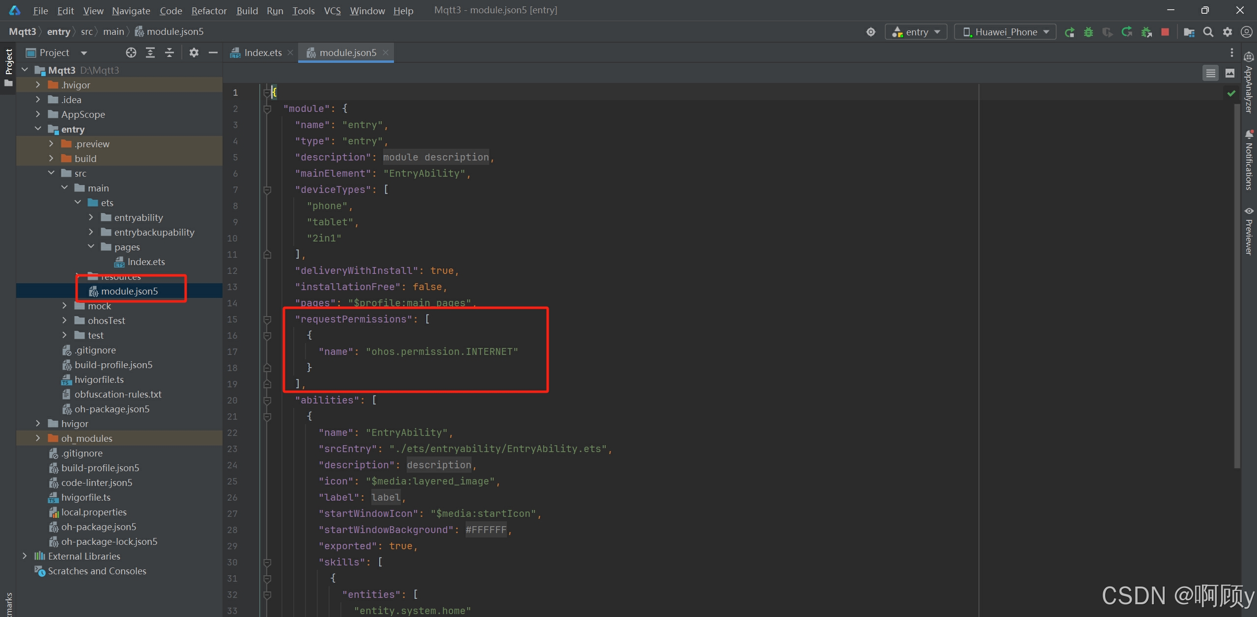
Task: Click the green Debug bug icon
Action: [1089, 32]
